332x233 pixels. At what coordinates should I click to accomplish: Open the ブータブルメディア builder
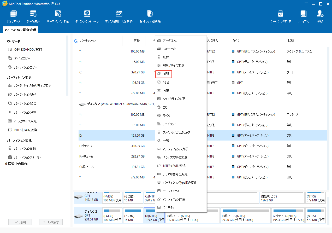point(281,16)
